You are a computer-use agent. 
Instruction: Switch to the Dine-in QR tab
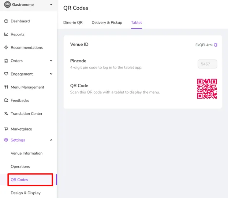[x=73, y=22]
